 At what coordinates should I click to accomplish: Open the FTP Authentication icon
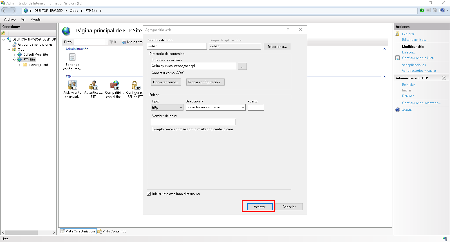tap(93, 85)
